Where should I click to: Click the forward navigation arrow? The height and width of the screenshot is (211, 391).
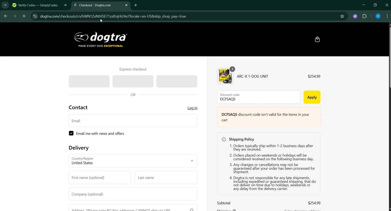pos(15,16)
